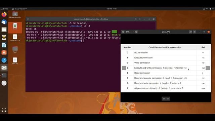Image resolution: width=215 pixels, height=121 pixels.
Task: Click the green highlighted directory name in the terminal
Action: tap(114, 32)
